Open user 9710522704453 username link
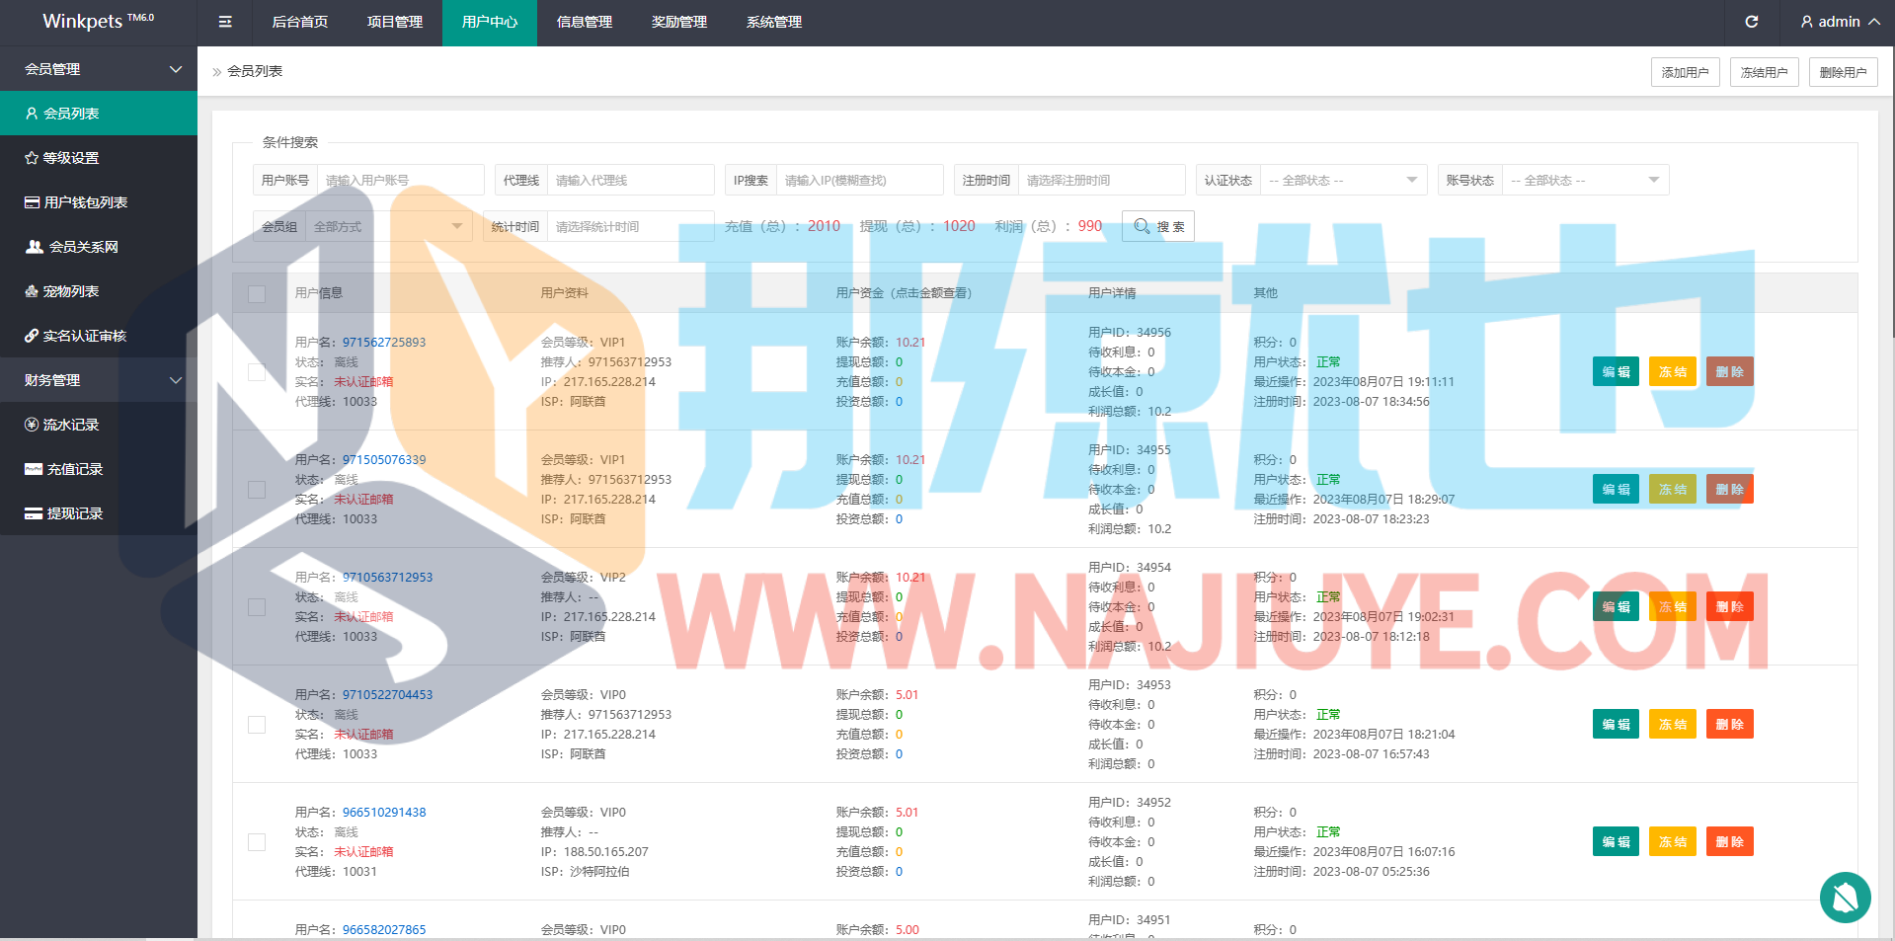 click(387, 695)
